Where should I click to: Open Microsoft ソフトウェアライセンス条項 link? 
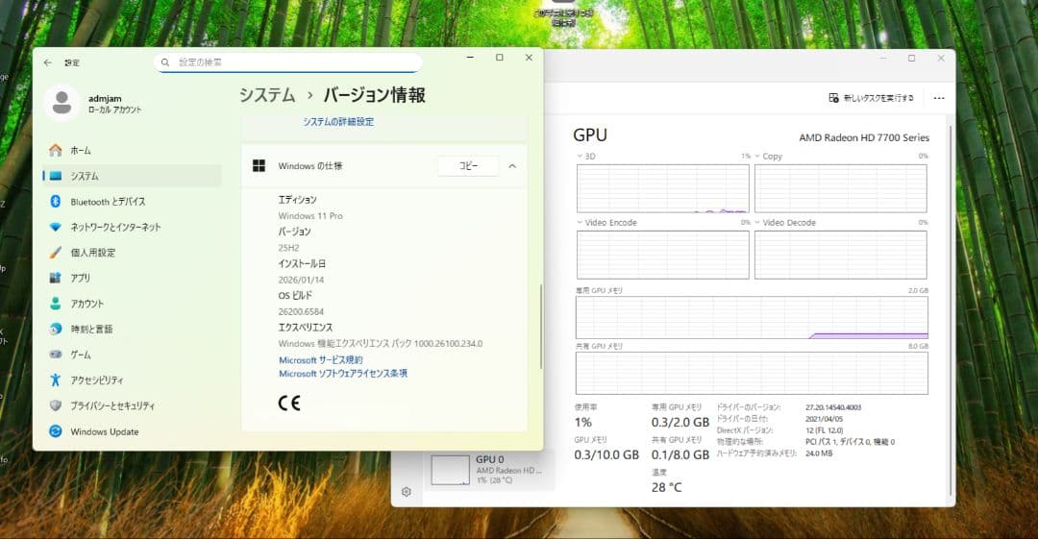click(343, 374)
